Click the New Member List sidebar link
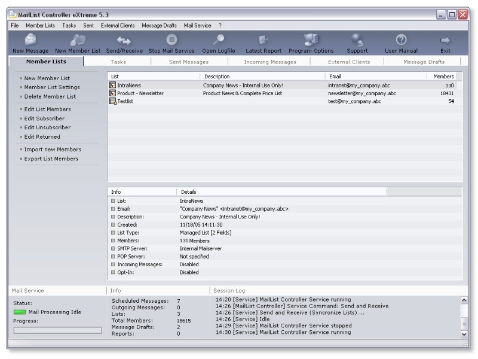478x359 pixels. [x=47, y=78]
